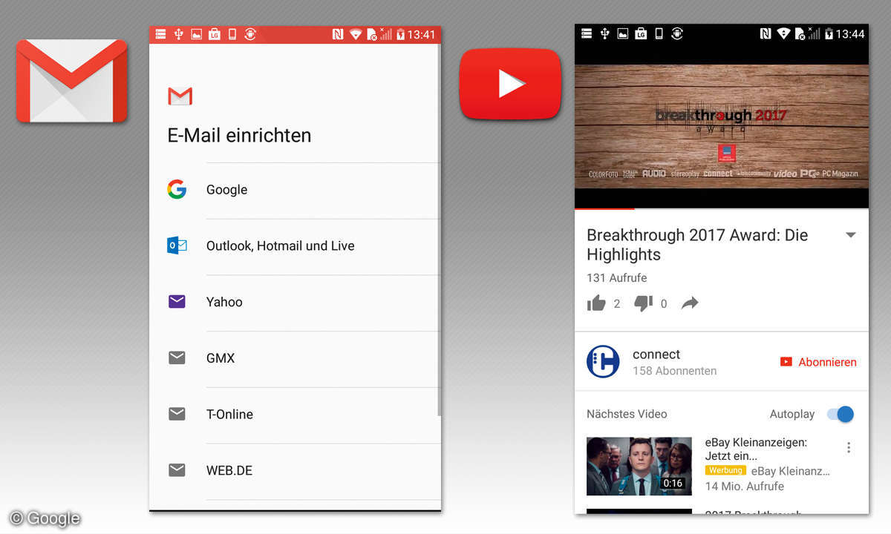This screenshot has width=891, height=534.
Task: Tap the Wi-Fi icon in YouTube status bar
Action: 783,34
